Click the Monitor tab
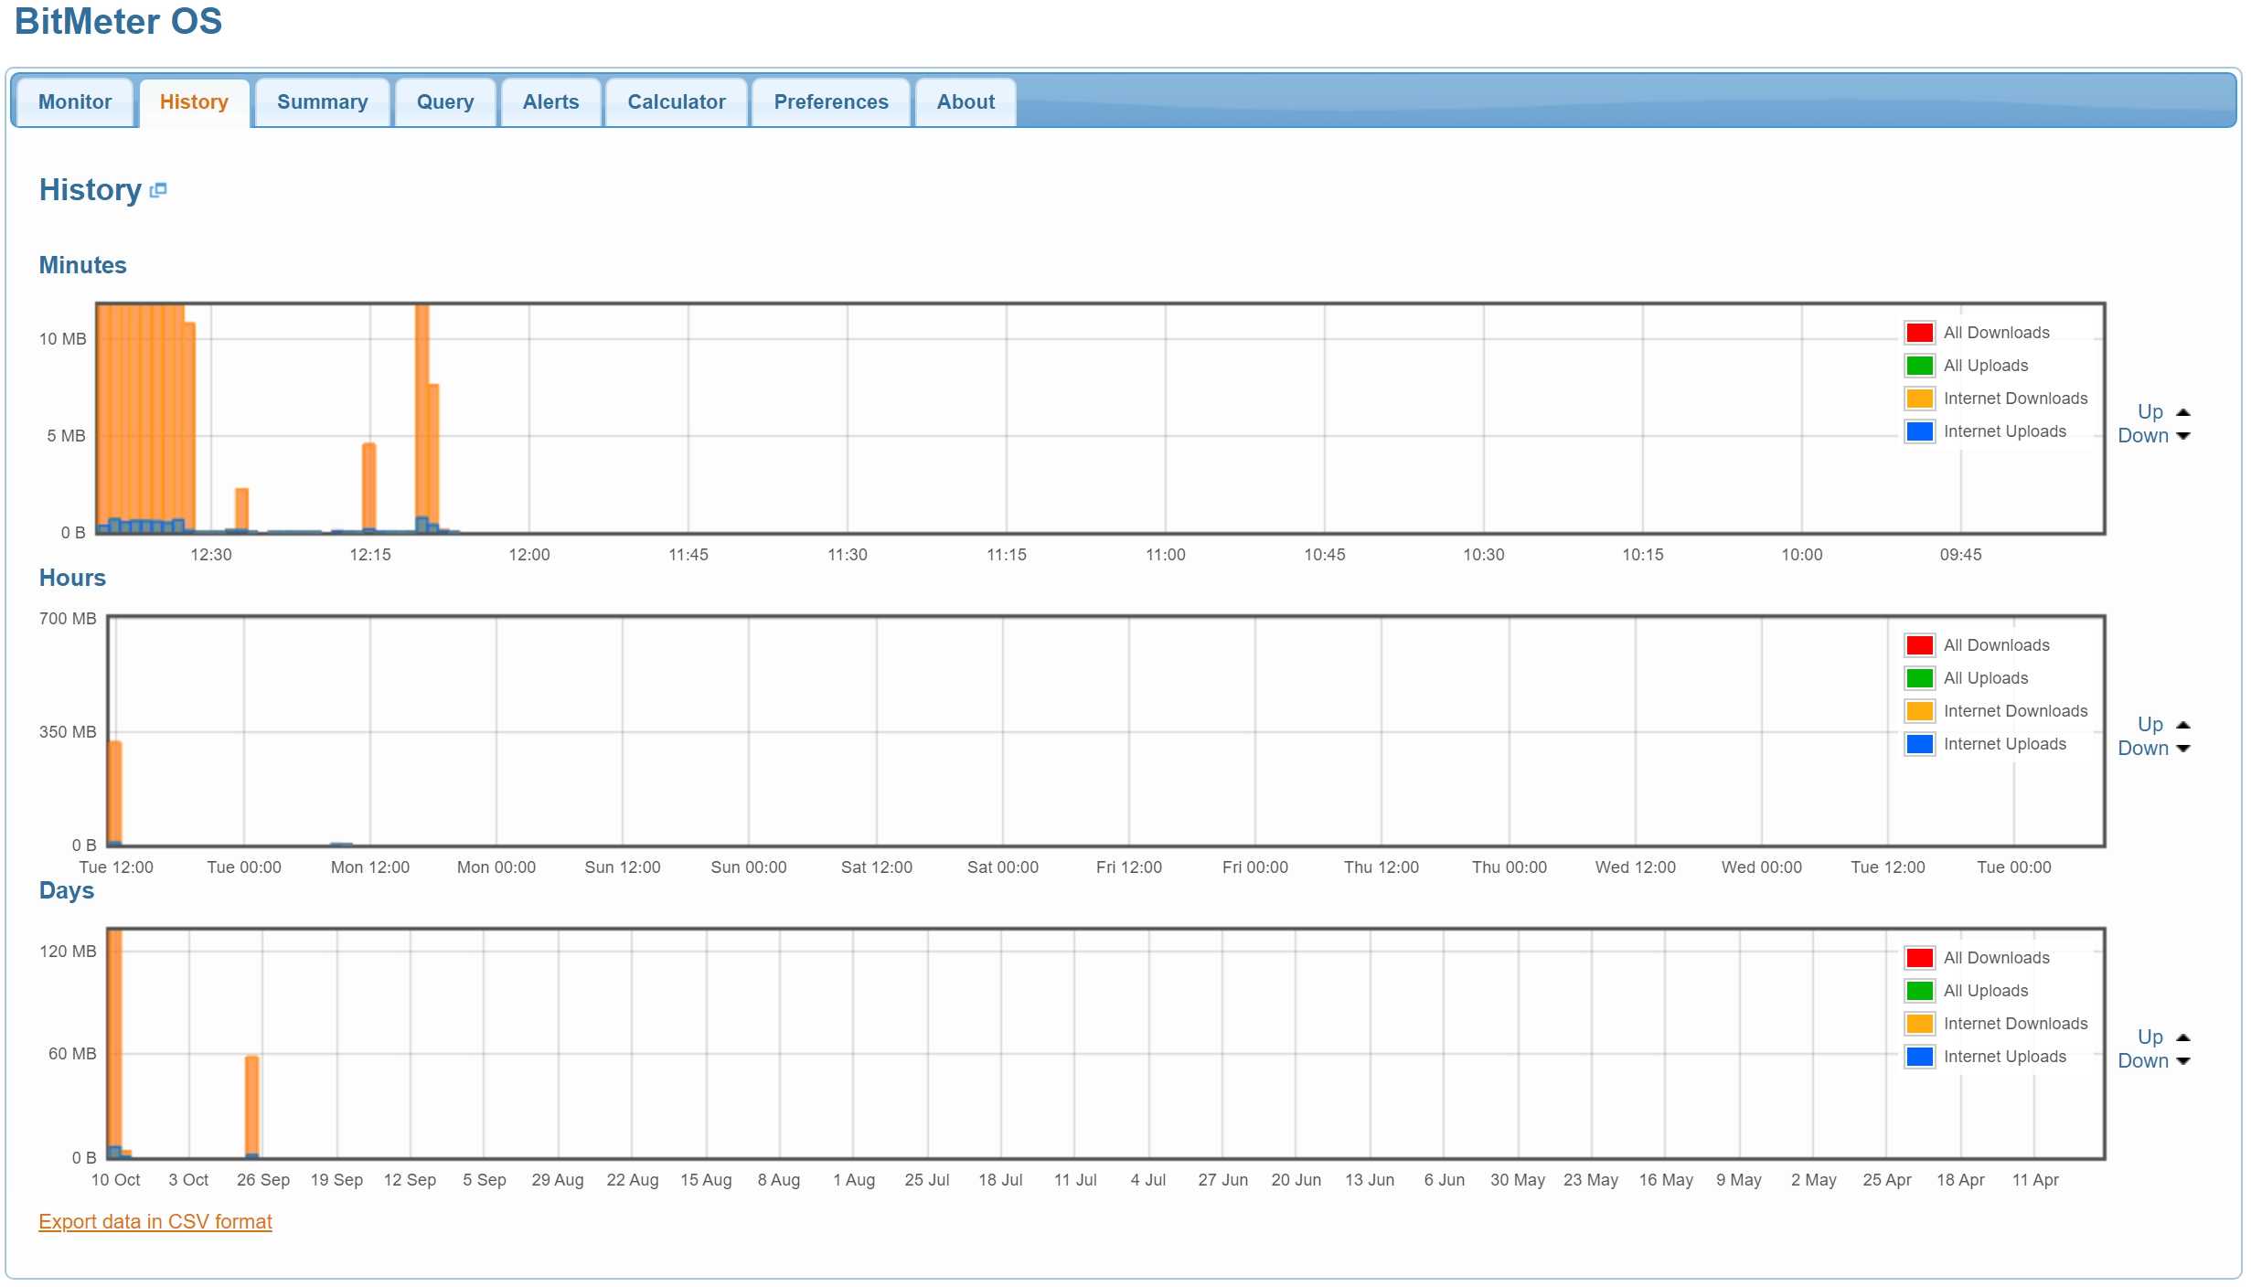This screenshot has height=1287, width=2251. [74, 101]
